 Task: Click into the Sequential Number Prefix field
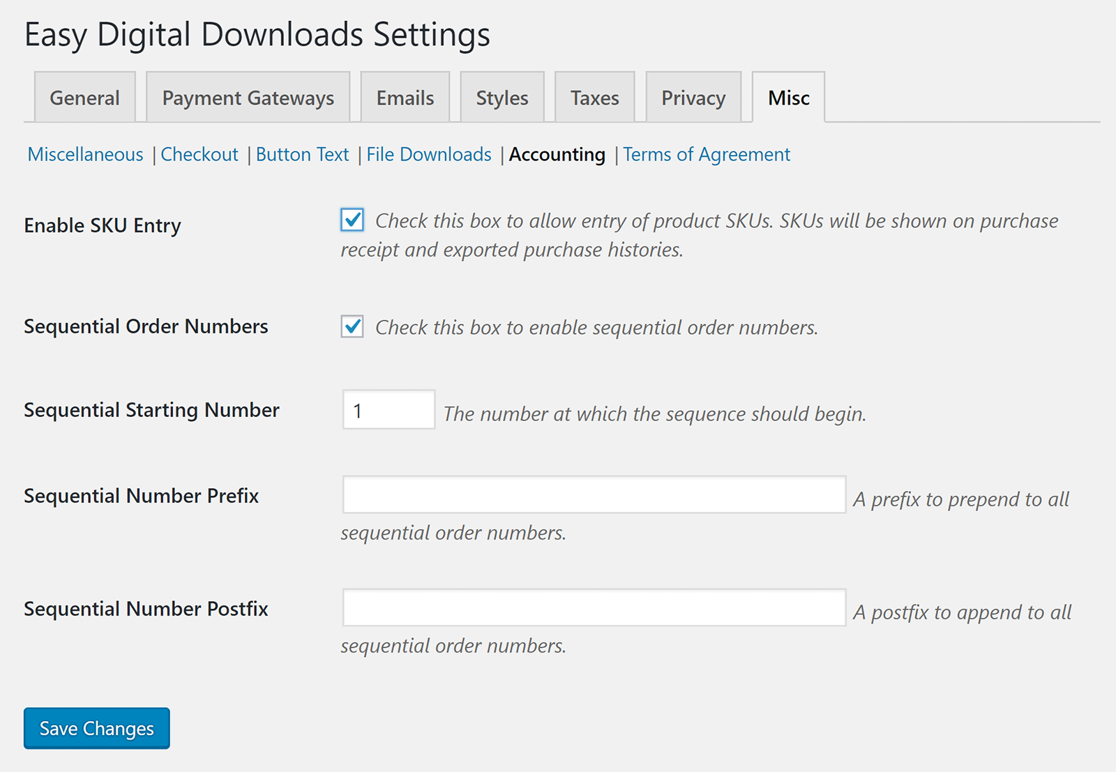[594, 494]
